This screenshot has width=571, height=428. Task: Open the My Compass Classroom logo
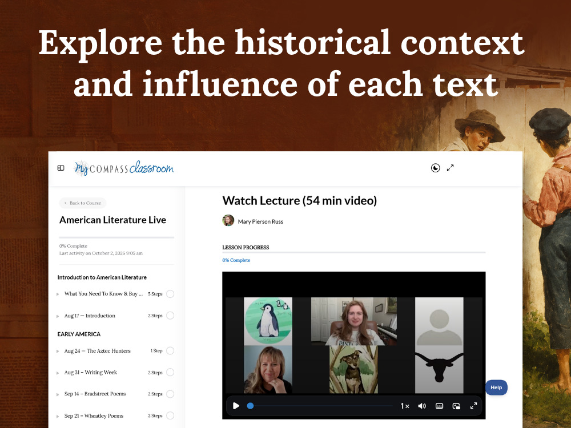coord(124,168)
